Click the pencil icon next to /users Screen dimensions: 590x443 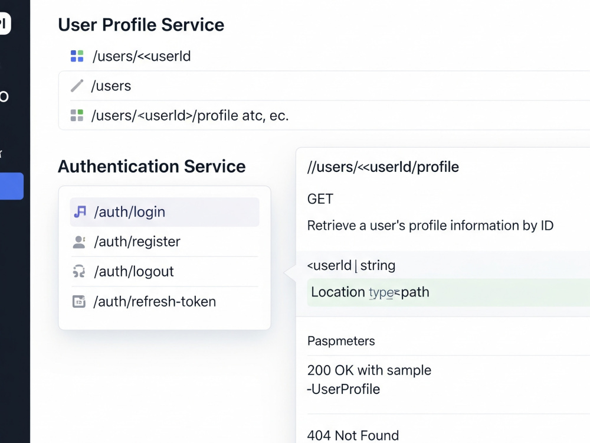77,86
